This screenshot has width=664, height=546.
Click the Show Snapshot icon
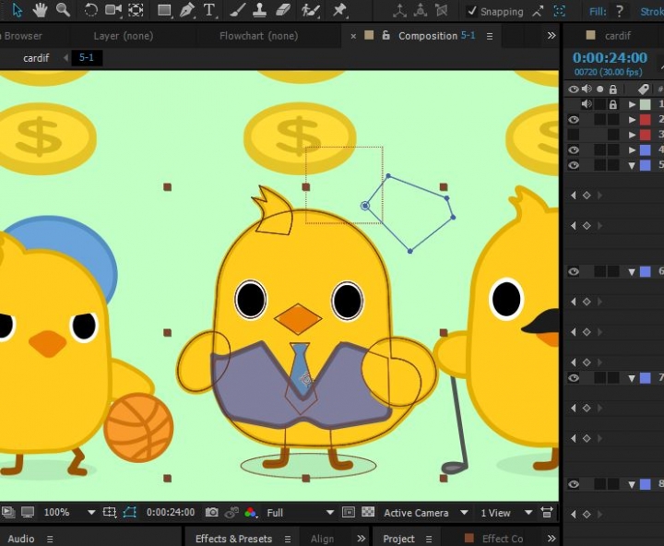point(231,513)
